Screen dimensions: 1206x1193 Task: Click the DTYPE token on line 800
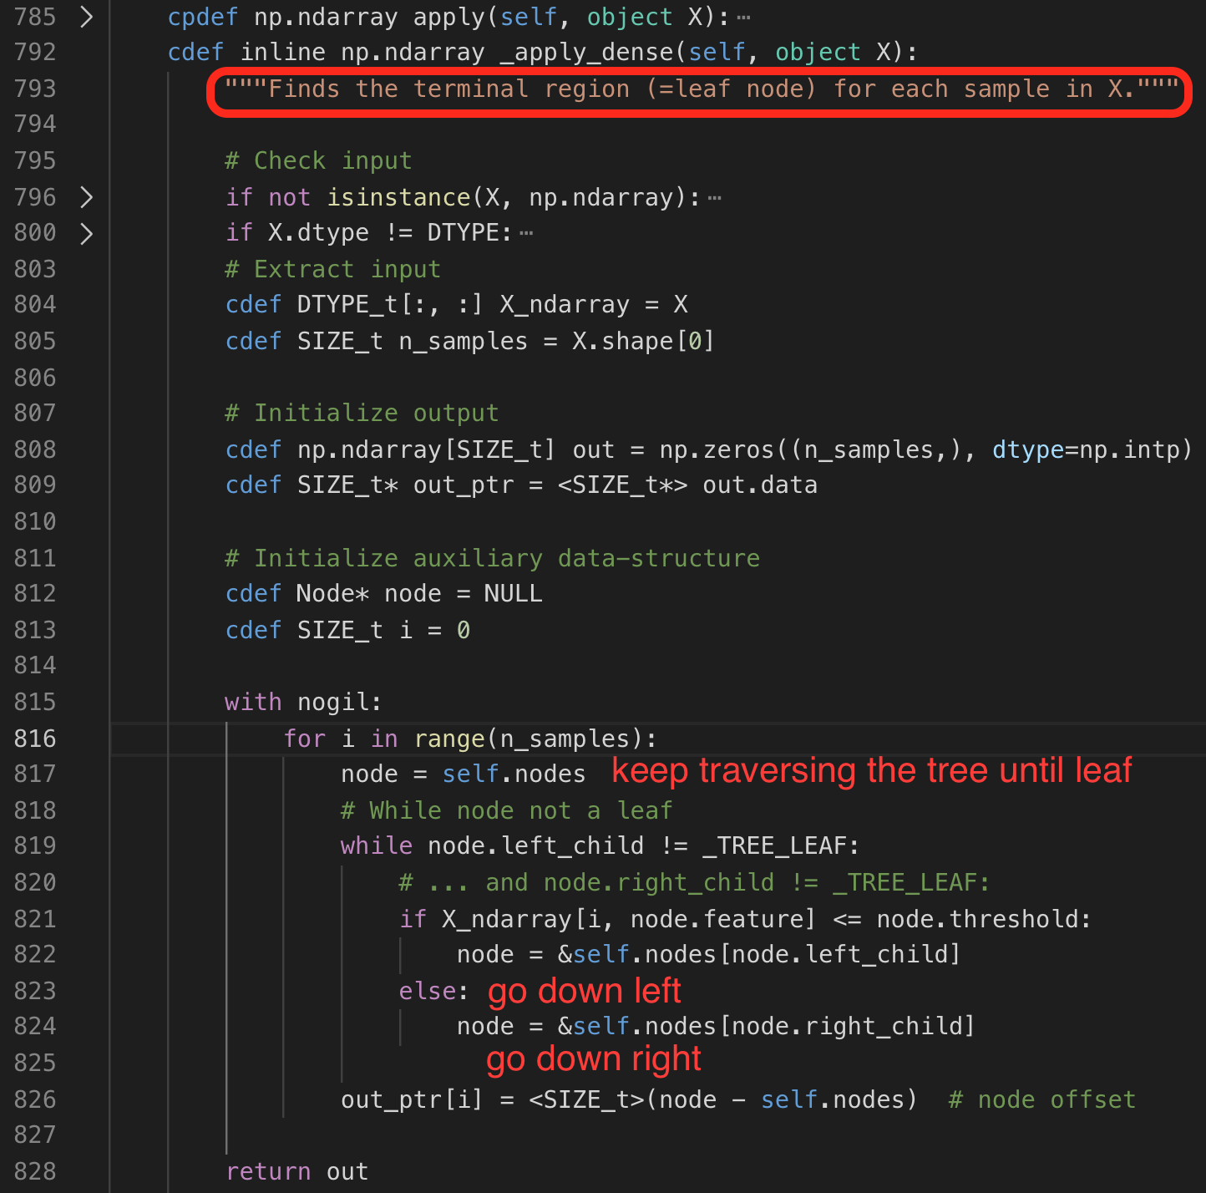(x=464, y=231)
